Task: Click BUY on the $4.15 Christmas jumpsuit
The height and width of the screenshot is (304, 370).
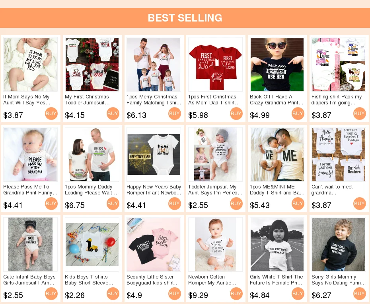Action: (x=113, y=114)
